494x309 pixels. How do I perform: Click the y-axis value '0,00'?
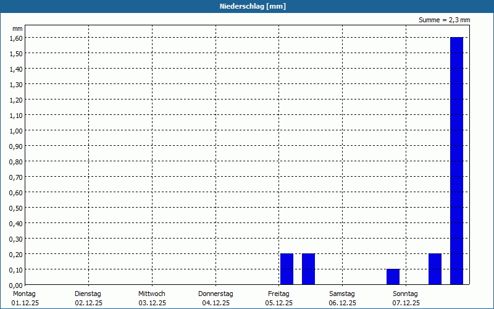(16, 286)
